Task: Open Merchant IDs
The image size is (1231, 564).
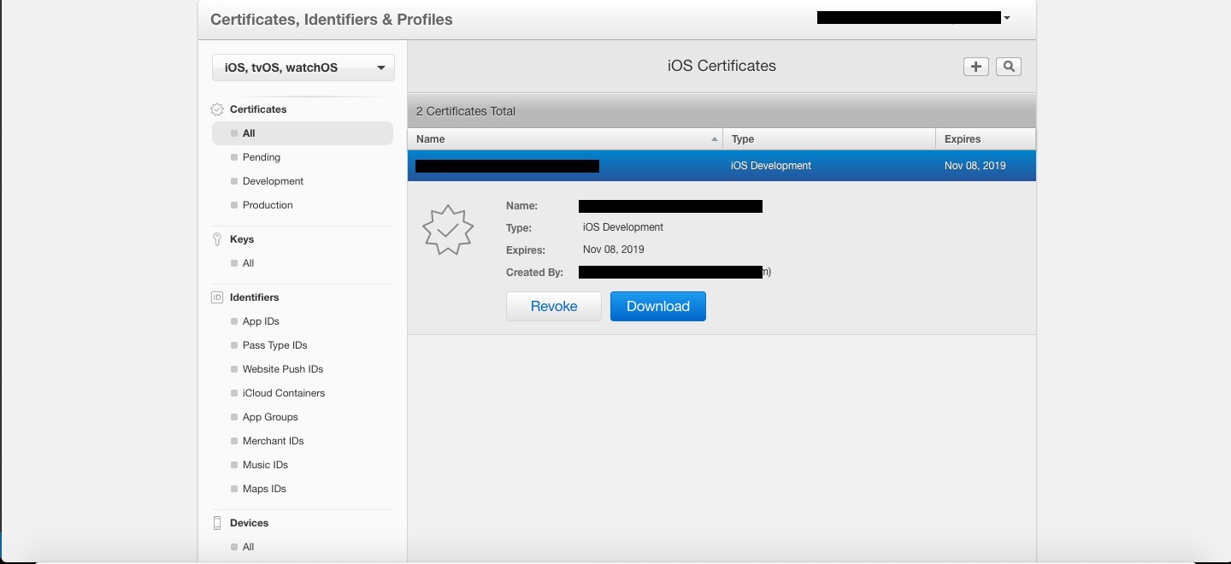Action: tap(273, 441)
